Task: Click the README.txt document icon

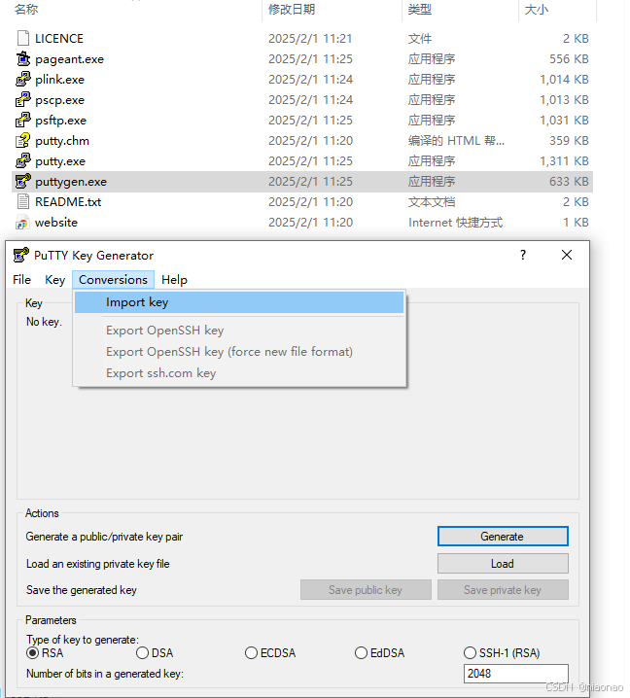Action: 23,202
